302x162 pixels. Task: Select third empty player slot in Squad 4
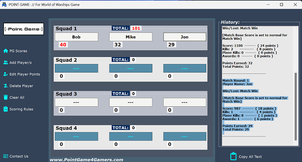(x=185, y=137)
